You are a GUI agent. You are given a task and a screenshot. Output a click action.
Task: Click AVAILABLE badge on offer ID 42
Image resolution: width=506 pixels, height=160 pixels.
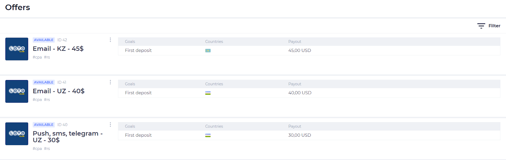pyautogui.click(x=44, y=40)
